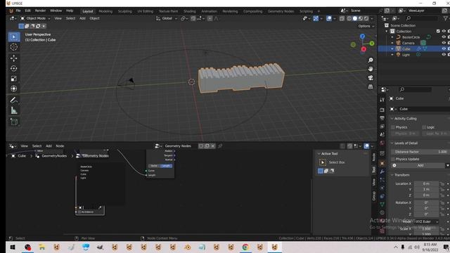Hide BezierCircle with its eye icon

click(x=444, y=37)
